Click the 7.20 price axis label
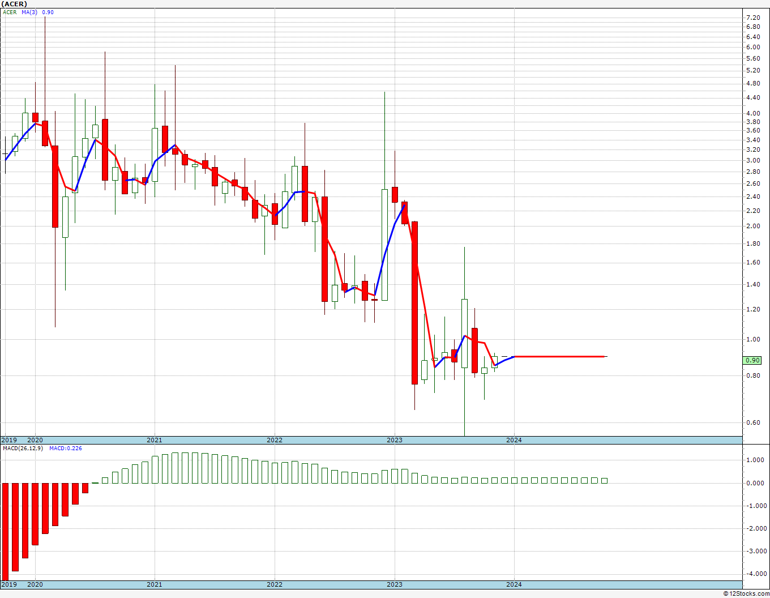This screenshot has width=770, height=598. 753,18
